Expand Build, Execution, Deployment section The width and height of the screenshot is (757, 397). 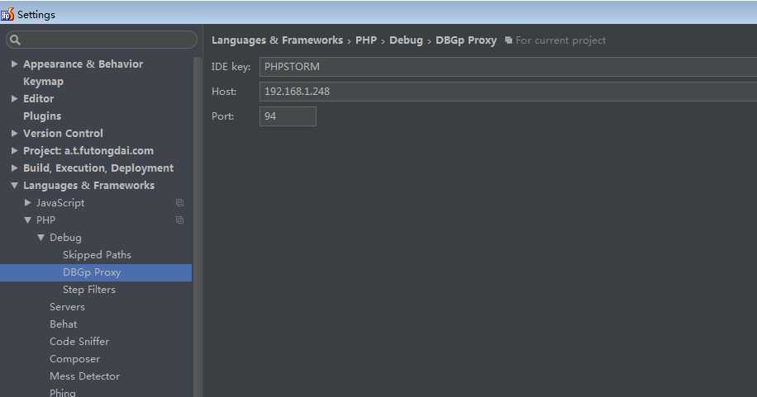[x=15, y=168]
